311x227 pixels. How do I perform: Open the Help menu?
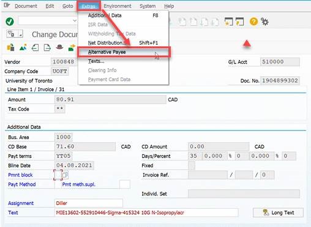169,6
